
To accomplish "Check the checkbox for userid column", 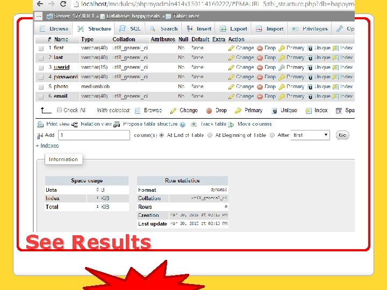I will (41, 68).
